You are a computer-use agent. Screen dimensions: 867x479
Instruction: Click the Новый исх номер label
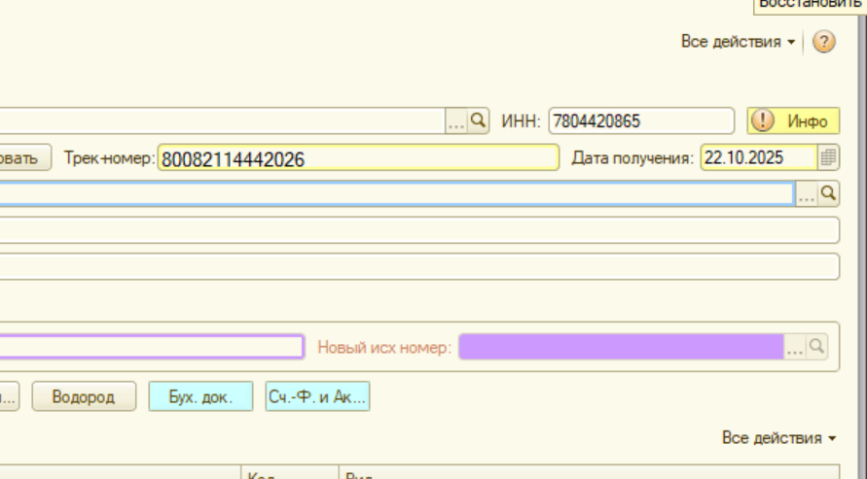click(384, 347)
